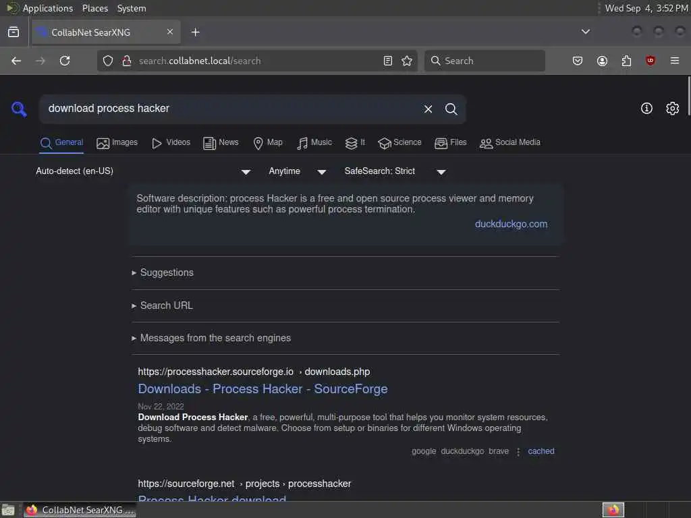Viewport: 691px width, 518px height.
Task: Clear the search query with the X icon
Action: coord(428,109)
